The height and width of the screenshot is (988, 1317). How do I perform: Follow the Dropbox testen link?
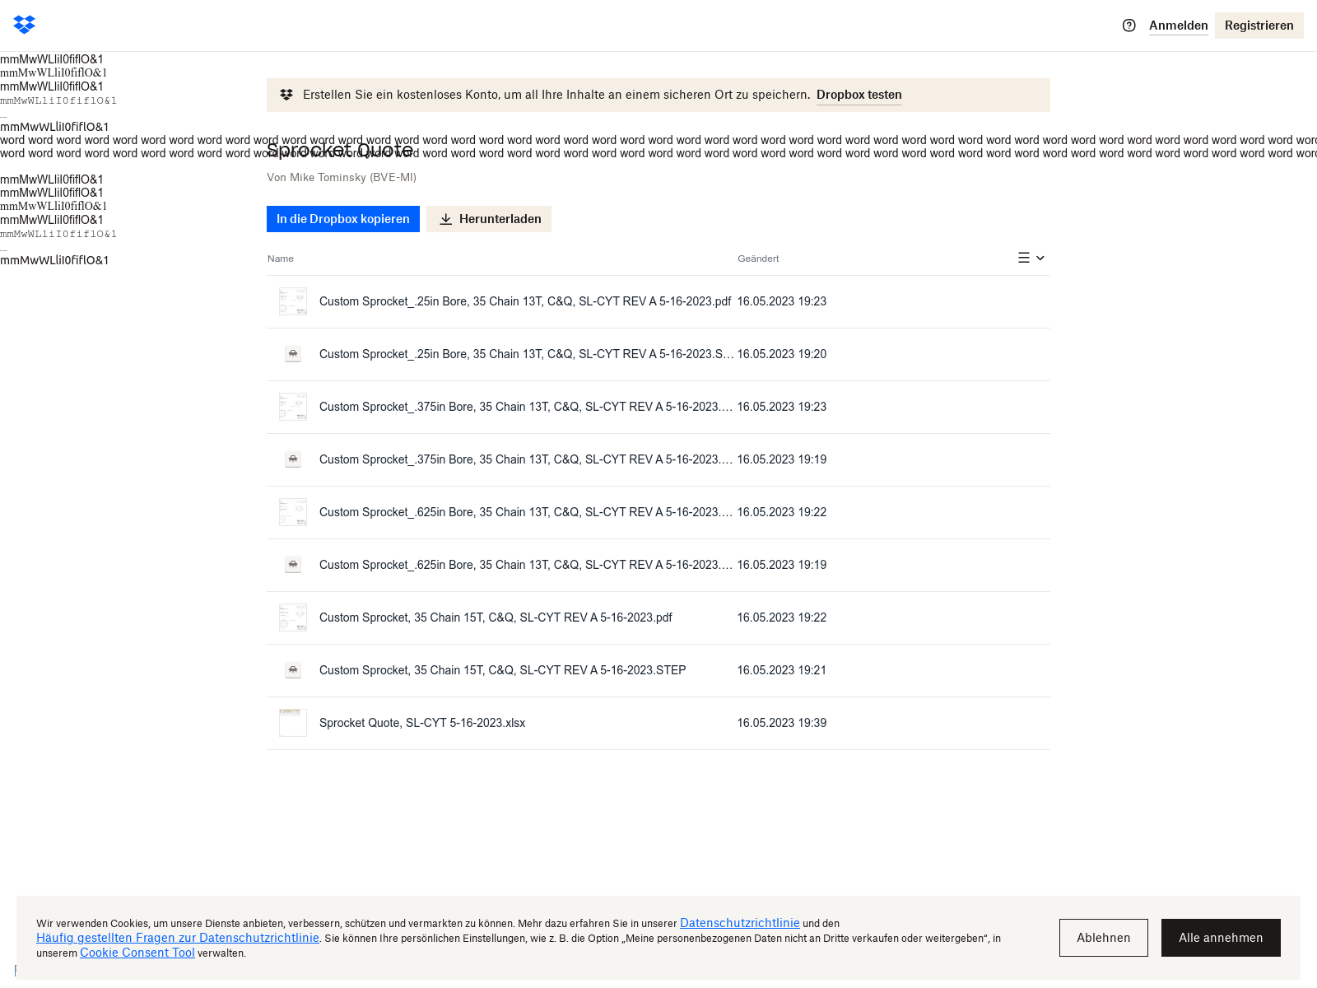click(859, 95)
